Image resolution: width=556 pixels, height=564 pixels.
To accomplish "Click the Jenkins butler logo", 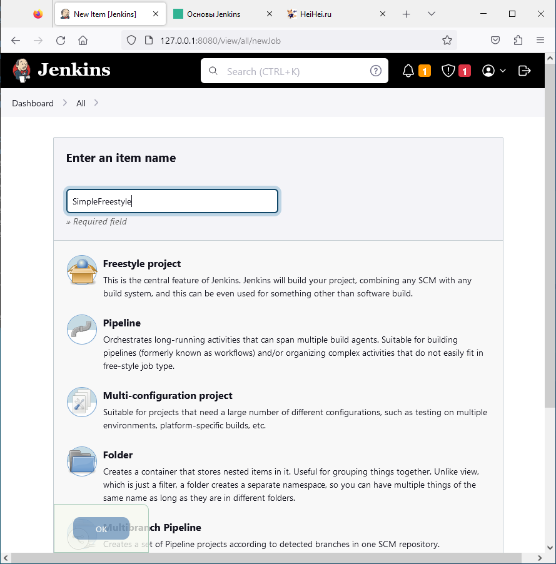I will [22, 71].
